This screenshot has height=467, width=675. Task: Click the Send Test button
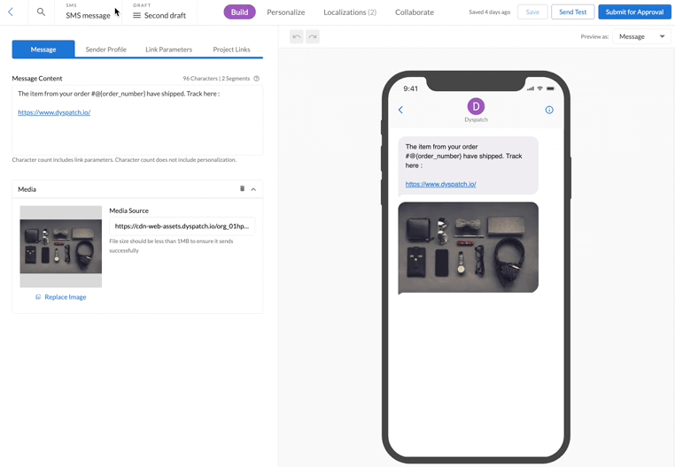(572, 12)
